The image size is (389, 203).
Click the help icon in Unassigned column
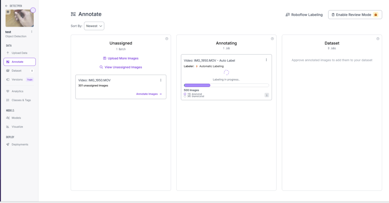(167, 39)
